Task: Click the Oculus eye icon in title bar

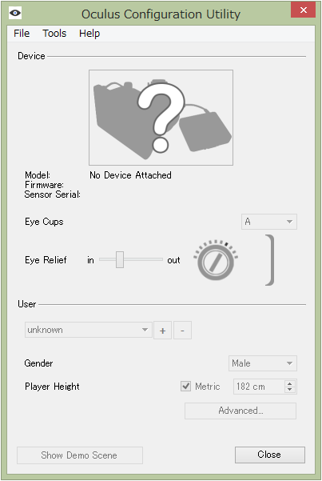Action: coord(15,13)
